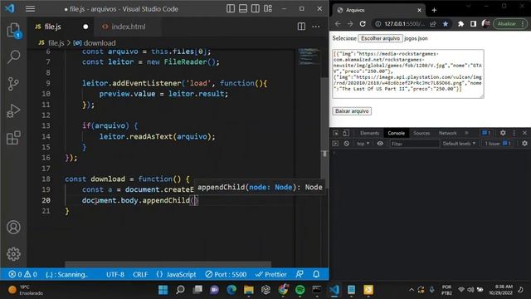Viewport: 531px width, 299px height.
Task: Toggle the DevTools device toolbar
Action: 346,133
